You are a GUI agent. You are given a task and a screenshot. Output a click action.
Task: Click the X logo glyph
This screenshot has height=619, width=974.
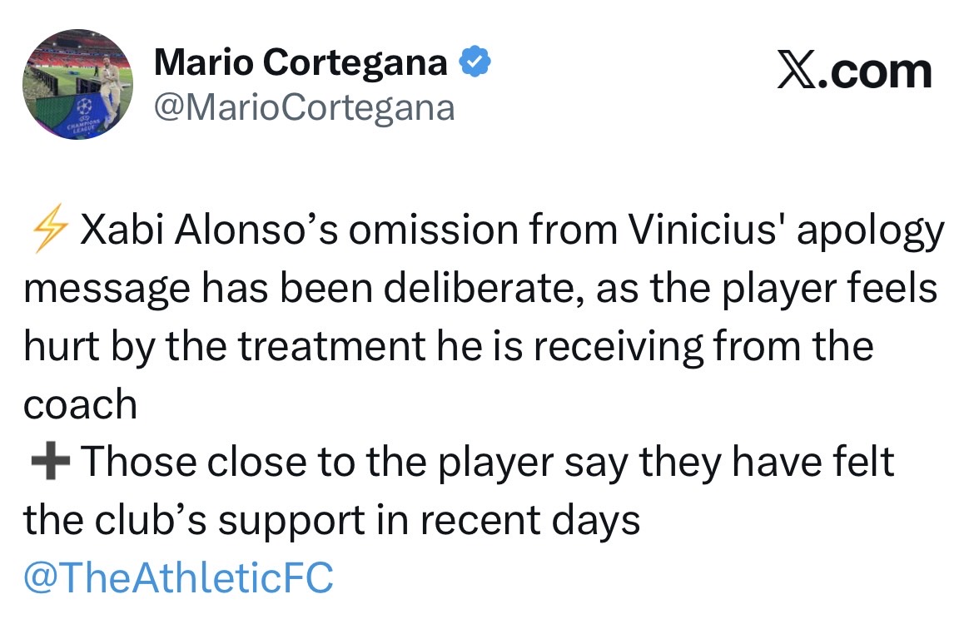point(798,72)
